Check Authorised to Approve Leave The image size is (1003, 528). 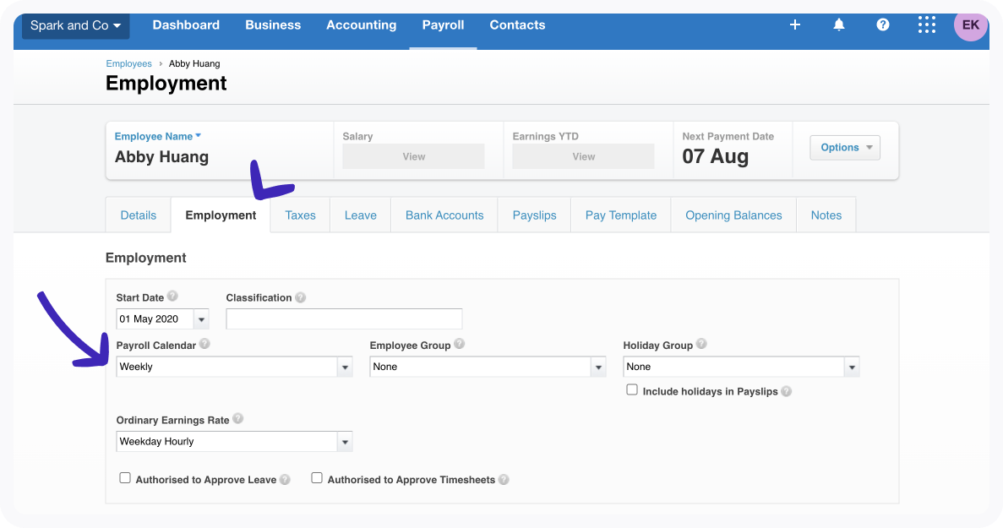pyautogui.click(x=125, y=478)
